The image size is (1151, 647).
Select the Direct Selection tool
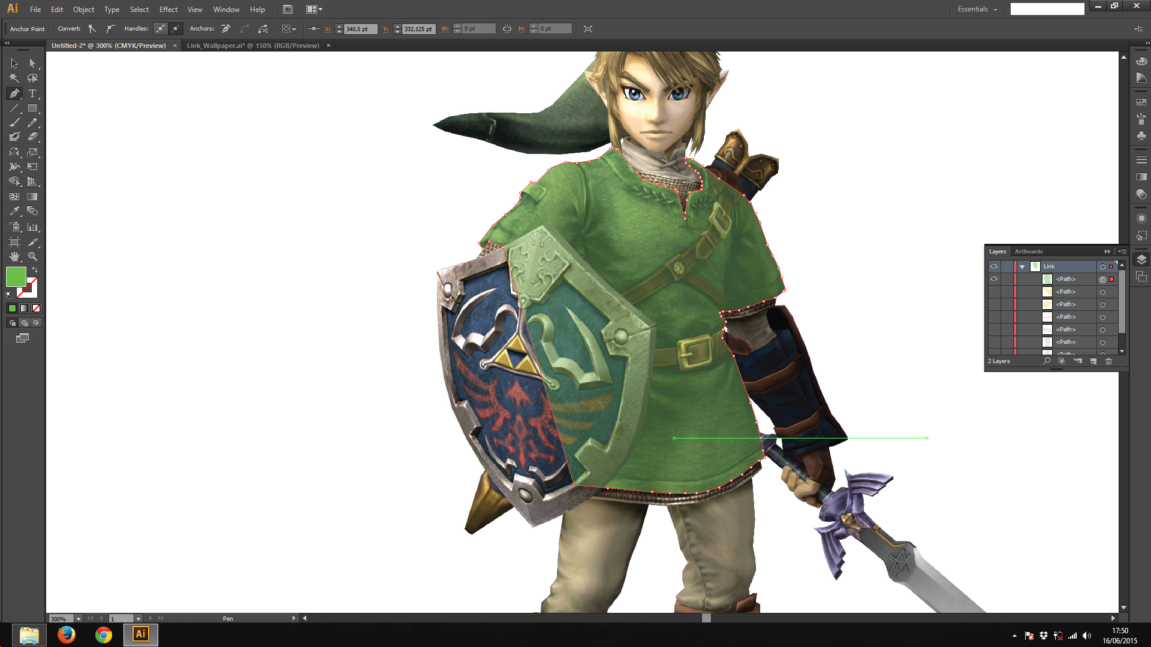[32, 63]
